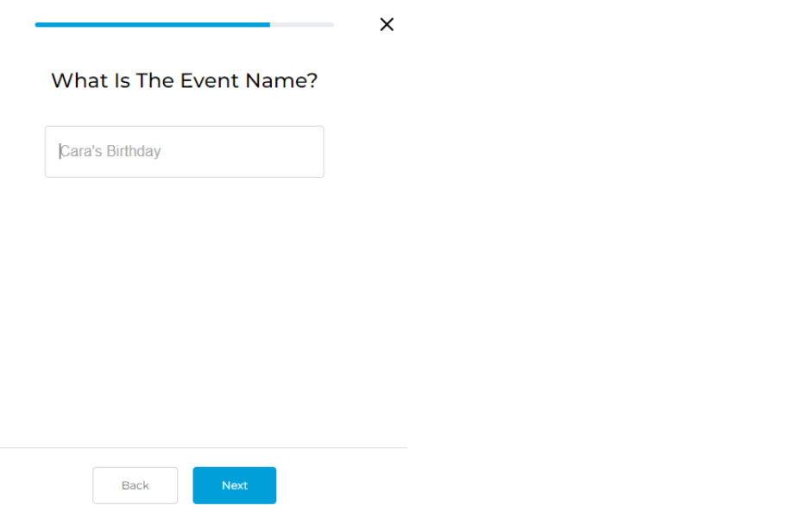Click the "Next" label text
This screenshot has height=512, width=807.
point(235,485)
